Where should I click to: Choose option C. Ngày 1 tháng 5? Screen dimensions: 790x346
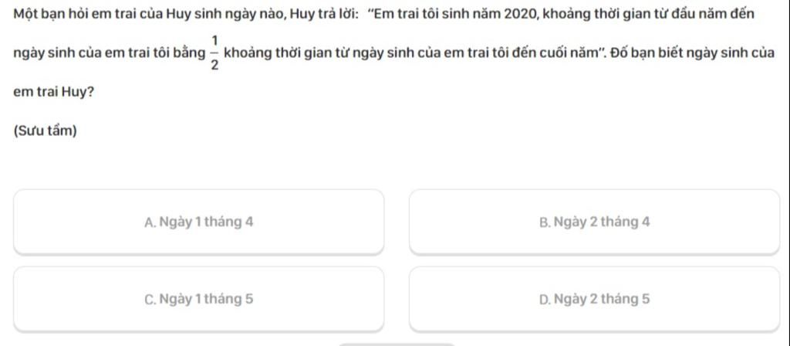(198, 300)
